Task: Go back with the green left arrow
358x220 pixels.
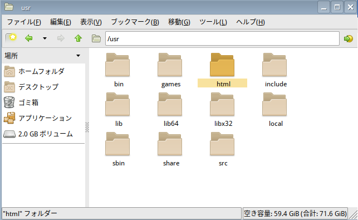Action: [29, 38]
